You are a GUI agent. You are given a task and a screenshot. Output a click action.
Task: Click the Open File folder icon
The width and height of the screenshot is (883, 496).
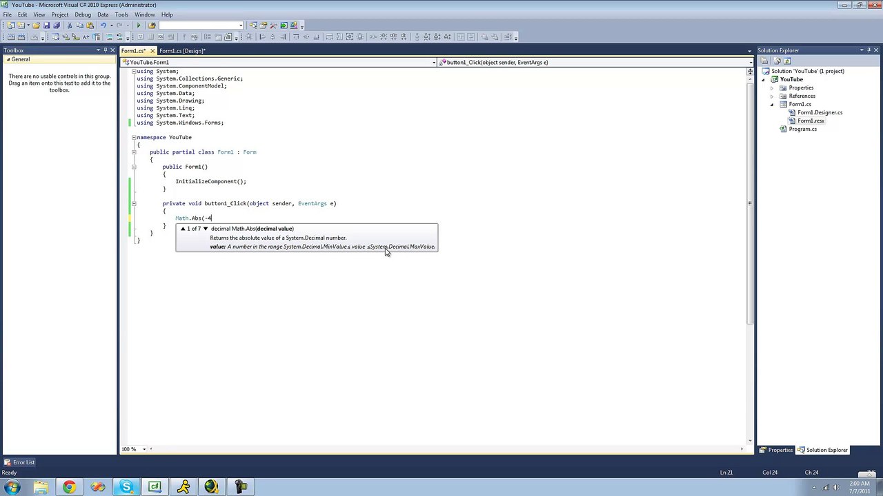[x=36, y=25]
